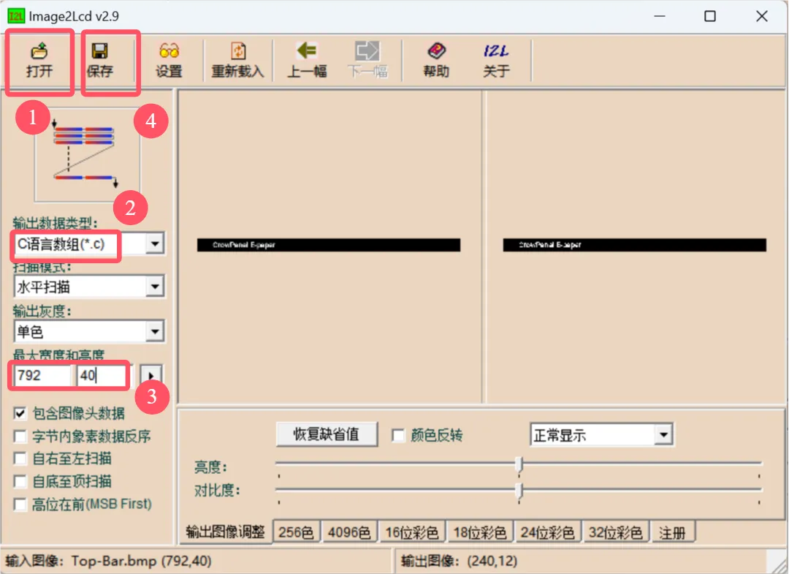This screenshot has height=574, width=789.
Task: Click the 亮度 brightness slider handle
Action: tap(519, 464)
